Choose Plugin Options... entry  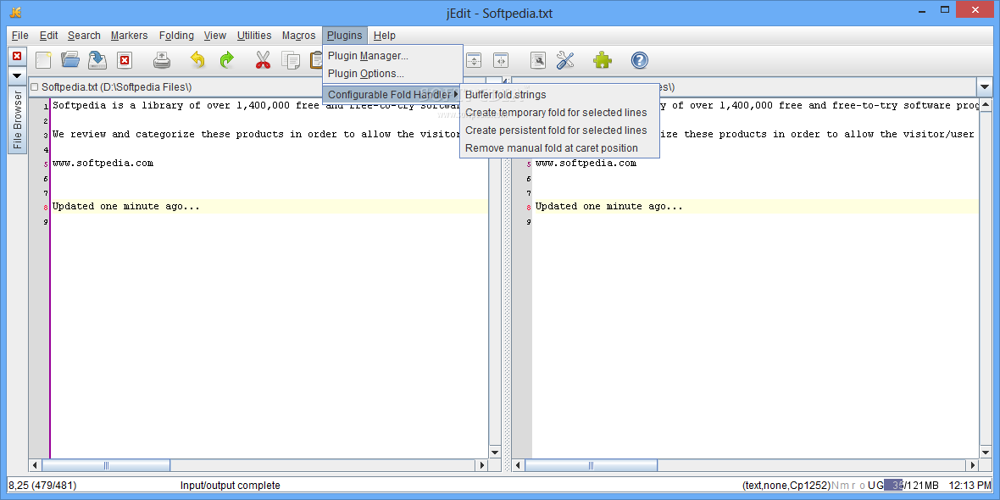393,74
